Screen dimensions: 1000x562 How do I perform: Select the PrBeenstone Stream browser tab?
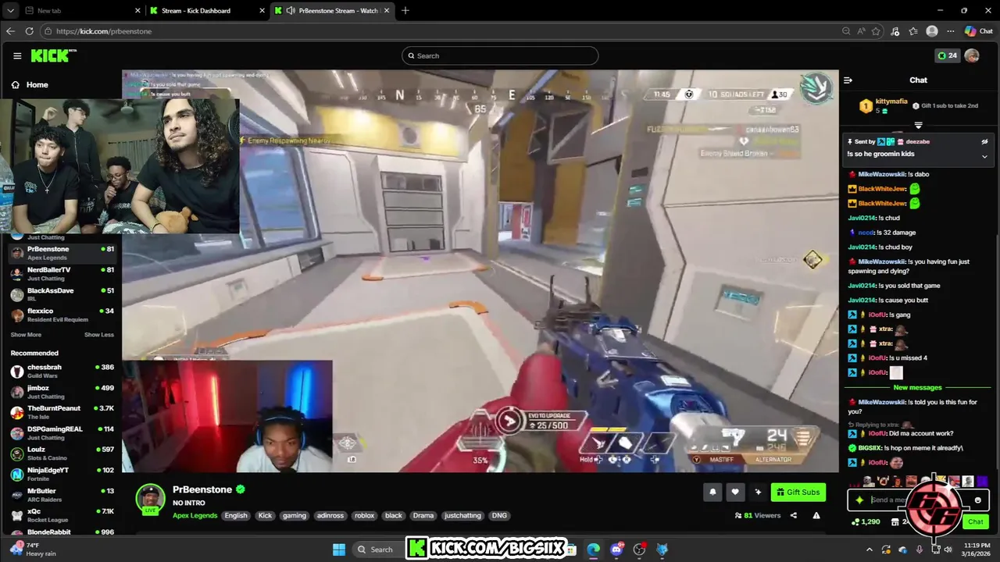(x=333, y=11)
